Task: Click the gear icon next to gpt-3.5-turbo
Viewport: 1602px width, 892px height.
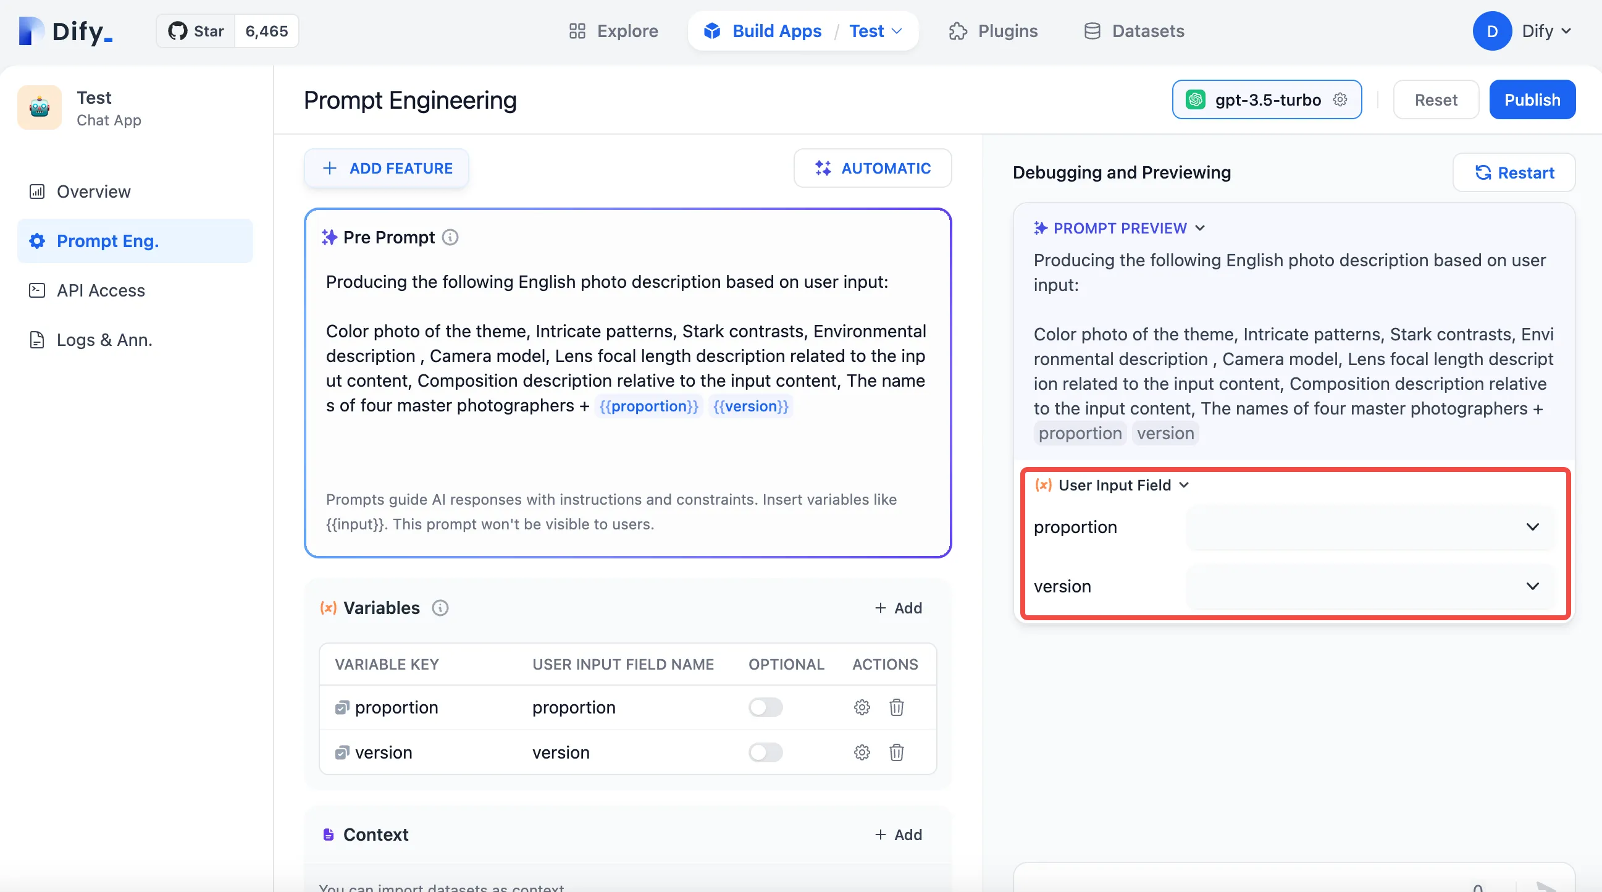Action: coord(1340,99)
